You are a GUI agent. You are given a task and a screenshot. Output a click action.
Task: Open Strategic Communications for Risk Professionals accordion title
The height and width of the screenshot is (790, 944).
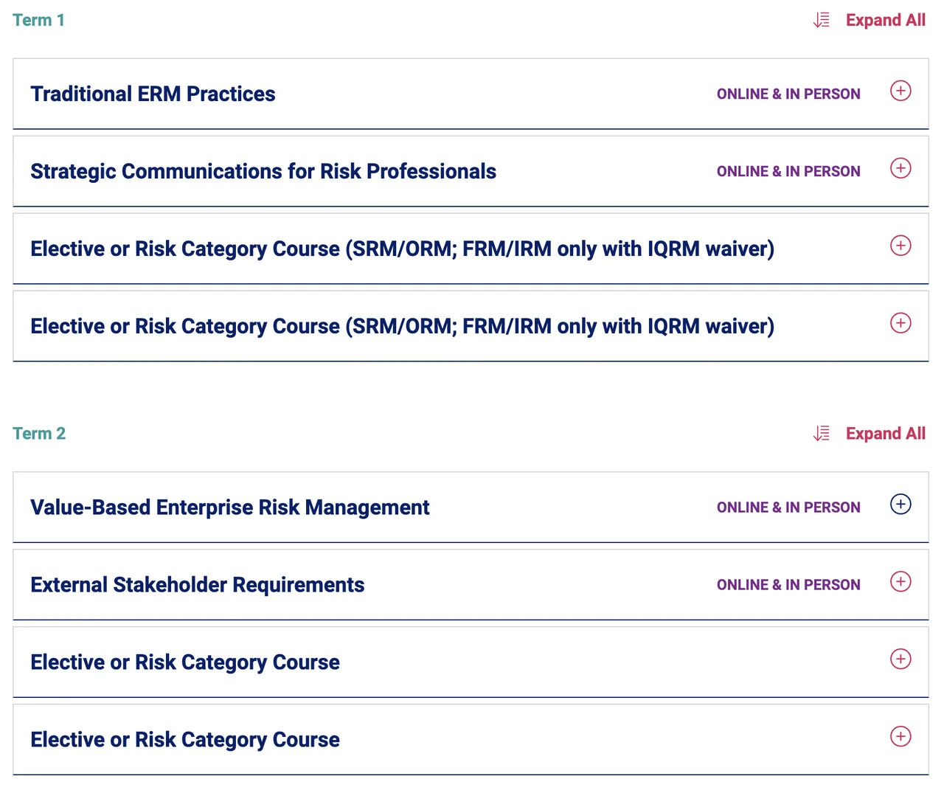point(263,172)
